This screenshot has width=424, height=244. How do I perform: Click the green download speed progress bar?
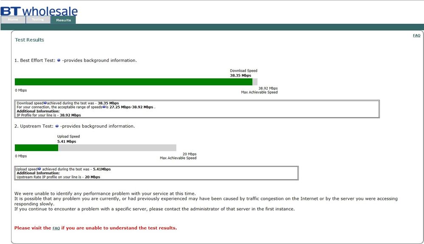tap(134, 82)
